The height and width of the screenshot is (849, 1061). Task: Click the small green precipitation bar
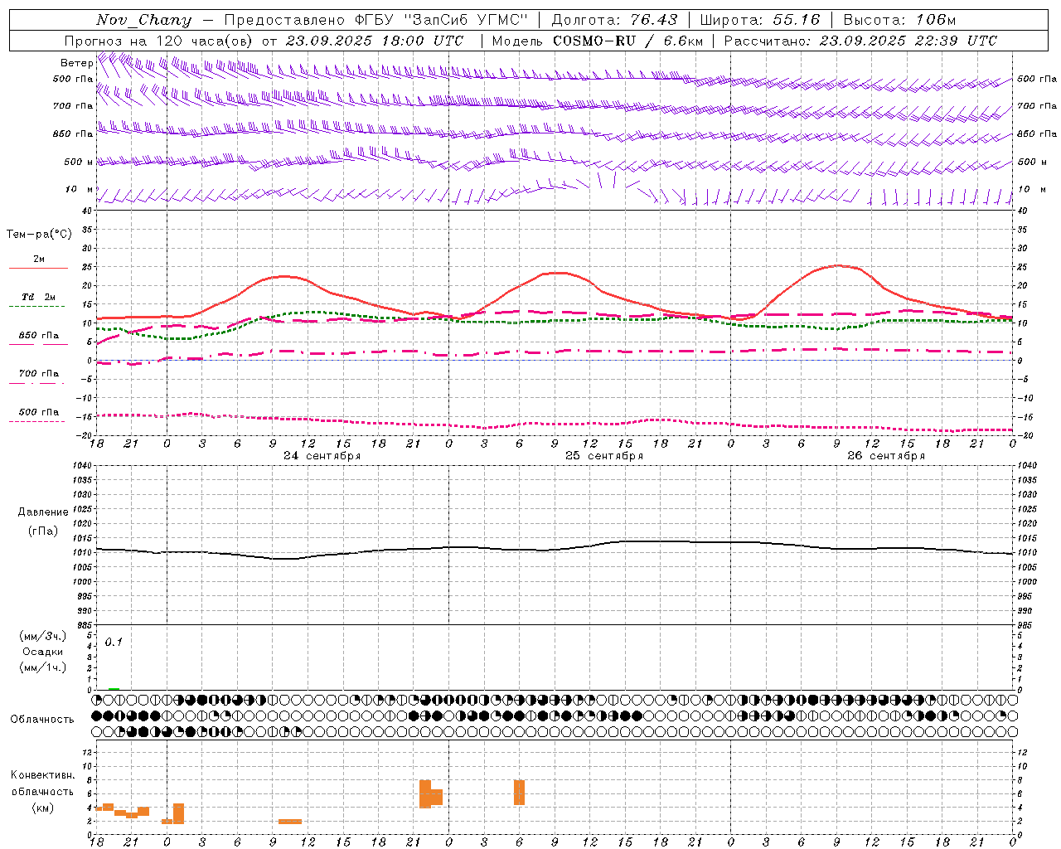click(x=114, y=688)
